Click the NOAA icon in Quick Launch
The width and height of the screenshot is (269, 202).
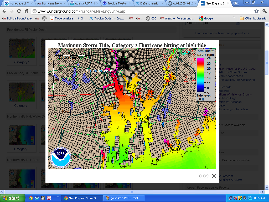pyautogui.click(x=37, y=198)
